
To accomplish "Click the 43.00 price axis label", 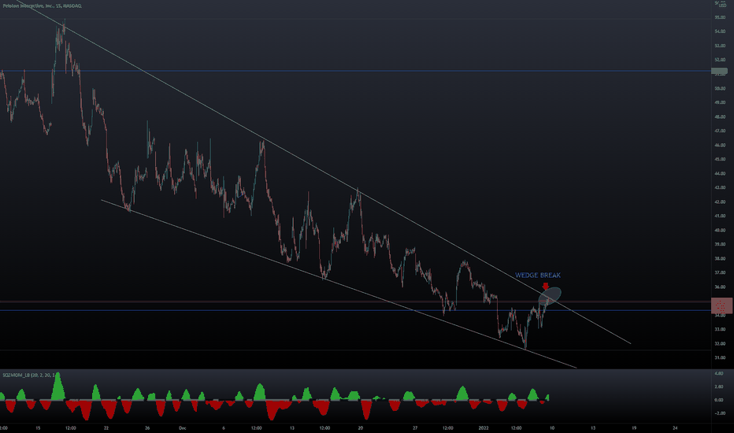I will (720, 187).
